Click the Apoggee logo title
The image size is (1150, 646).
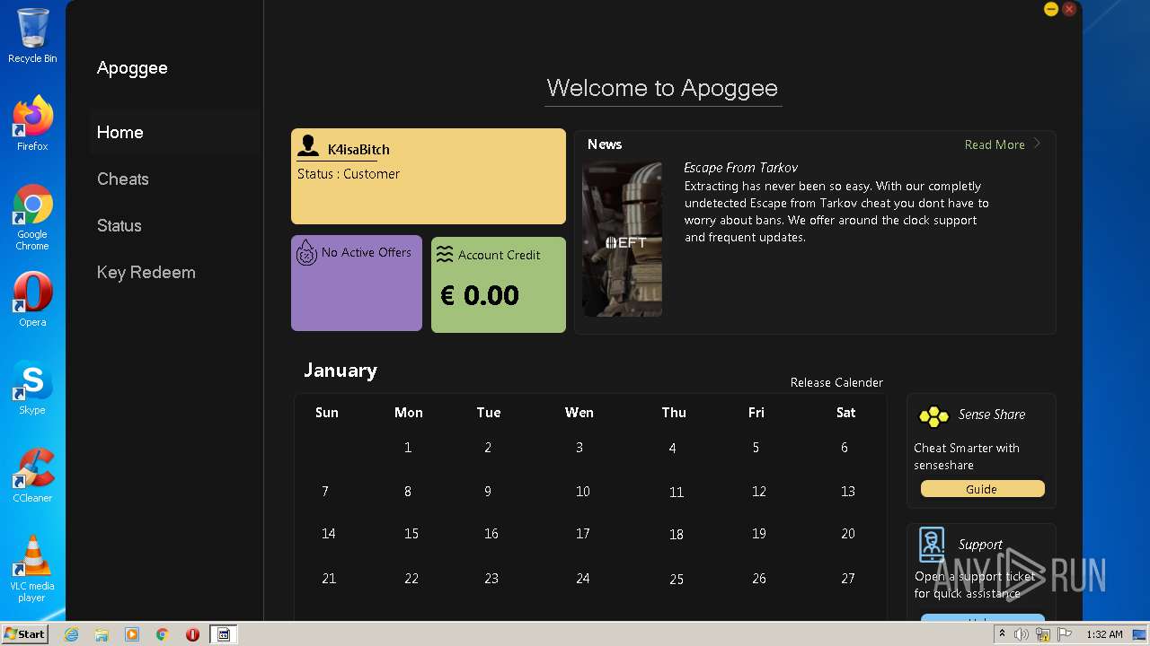132,68
